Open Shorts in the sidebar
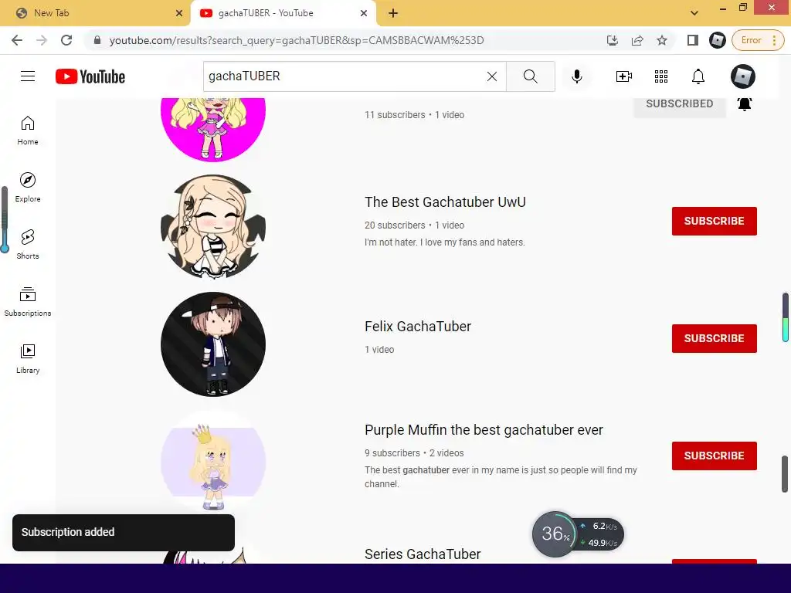 (x=28, y=245)
